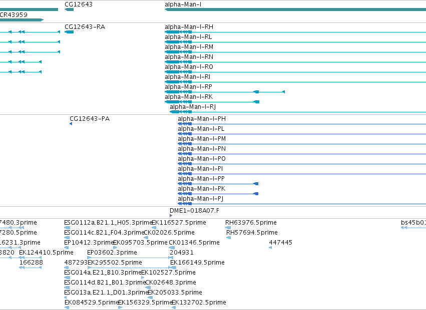Select EST EK205033.5prime
This screenshot has height=310, width=426.
(175, 293)
